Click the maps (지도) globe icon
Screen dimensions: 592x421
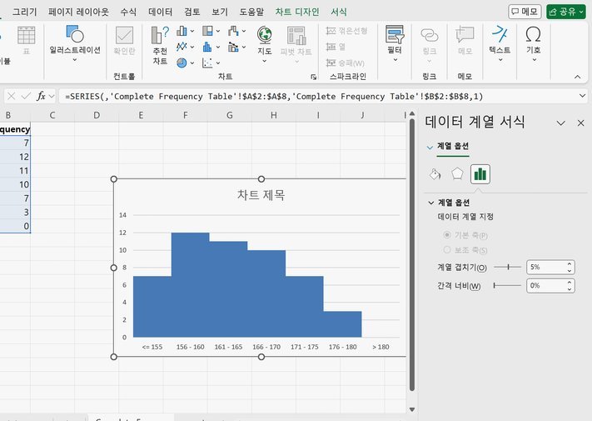pos(264,44)
